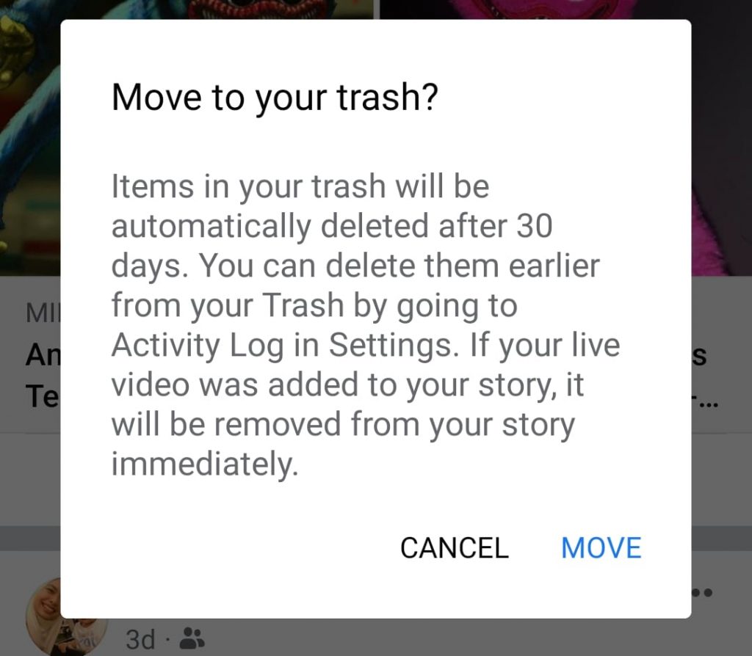Tap the truncated source label 'MI'
The width and height of the screenshot is (752, 656).
click(43, 313)
